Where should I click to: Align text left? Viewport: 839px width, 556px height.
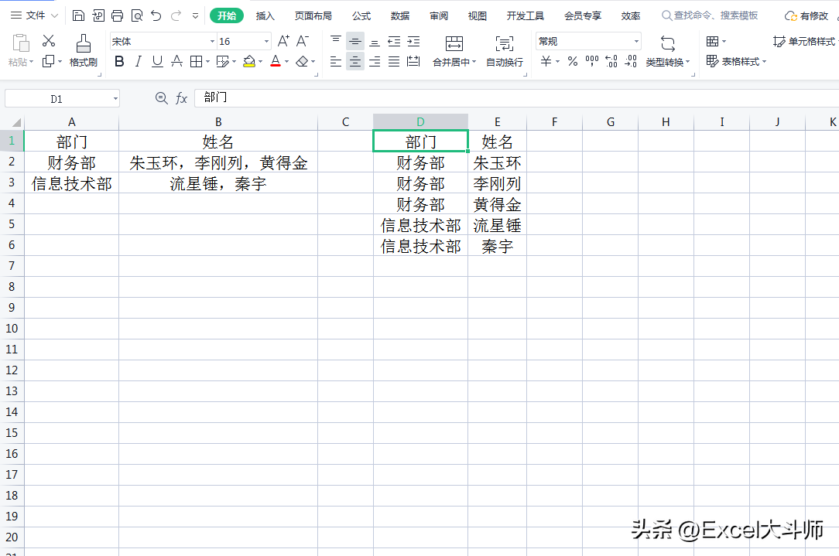click(x=335, y=62)
